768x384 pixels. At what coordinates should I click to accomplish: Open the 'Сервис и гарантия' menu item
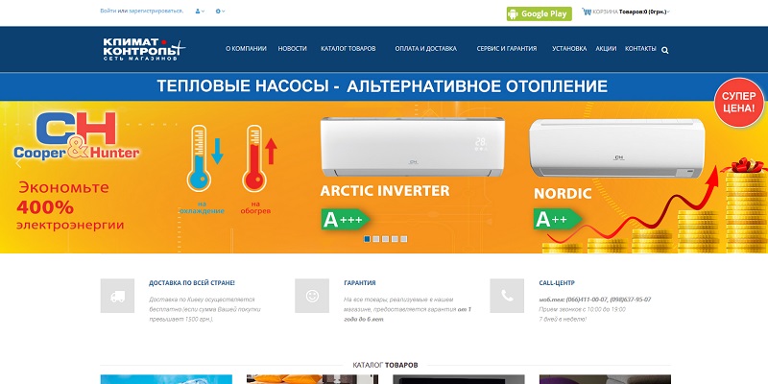tap(507, 49)
